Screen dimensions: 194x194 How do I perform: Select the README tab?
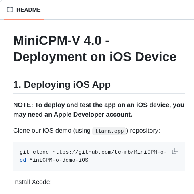pyautogui.click(x=24, y=10)
